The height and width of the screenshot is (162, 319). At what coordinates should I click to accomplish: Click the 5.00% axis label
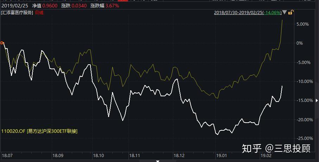[302, 24]
